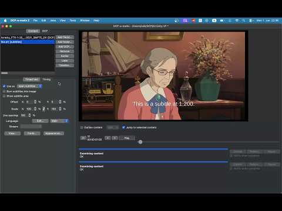Click the Add DCP... button
The width and height of the screenshot is (282, 211).
coord(65,46)
